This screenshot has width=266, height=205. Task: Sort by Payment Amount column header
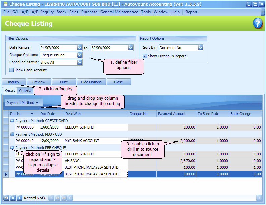tap(172, 114)
